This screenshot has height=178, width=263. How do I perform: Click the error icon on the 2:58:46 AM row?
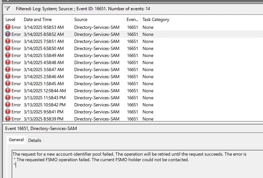[7, 76]
